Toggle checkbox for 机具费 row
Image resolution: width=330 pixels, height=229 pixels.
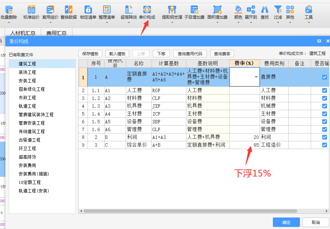[325, 106]
